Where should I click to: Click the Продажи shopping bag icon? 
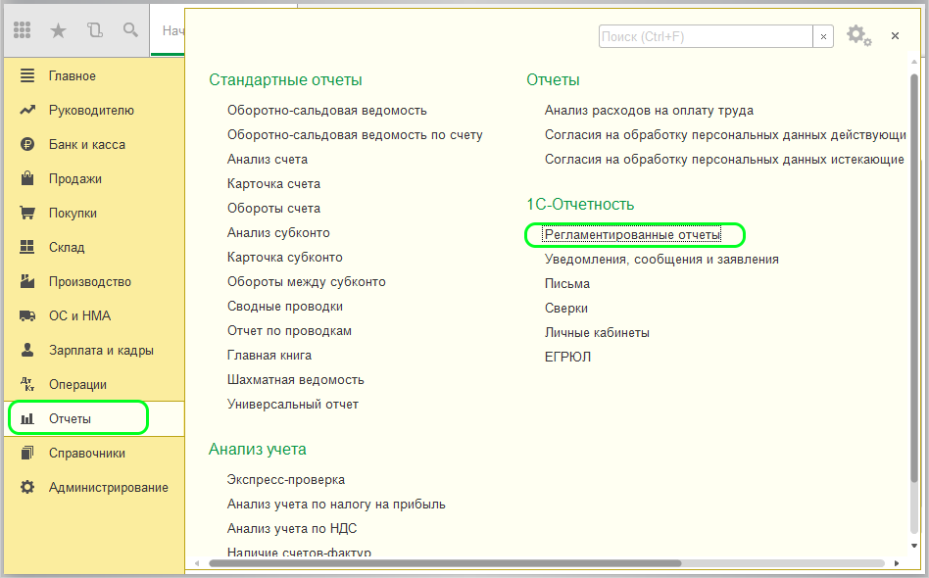pos(27,178)
